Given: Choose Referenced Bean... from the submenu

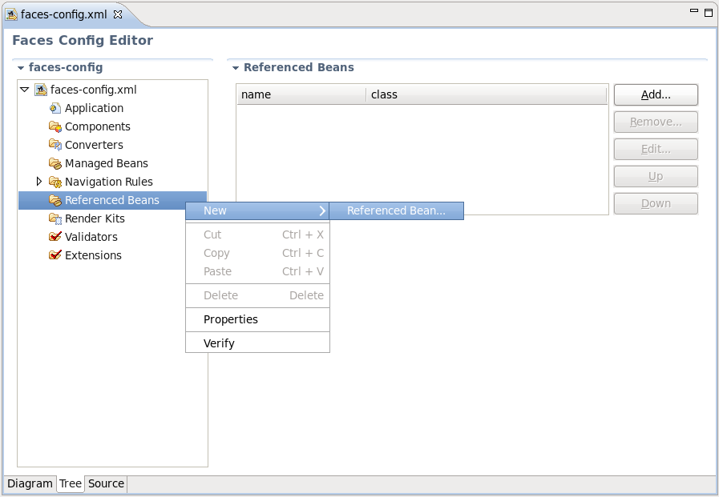Looking at the screenshot, I should (x=396, y=210).
